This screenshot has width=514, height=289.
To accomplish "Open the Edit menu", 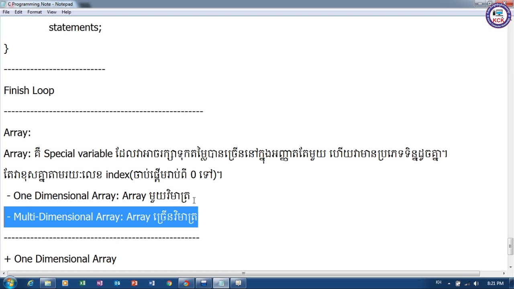I will (18, 12).
